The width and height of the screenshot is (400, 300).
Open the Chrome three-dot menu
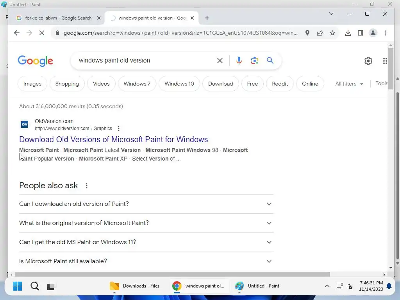click(x=386, y=33)
